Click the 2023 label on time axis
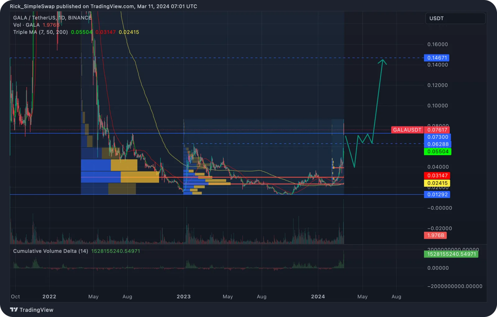 click(184, 296)
